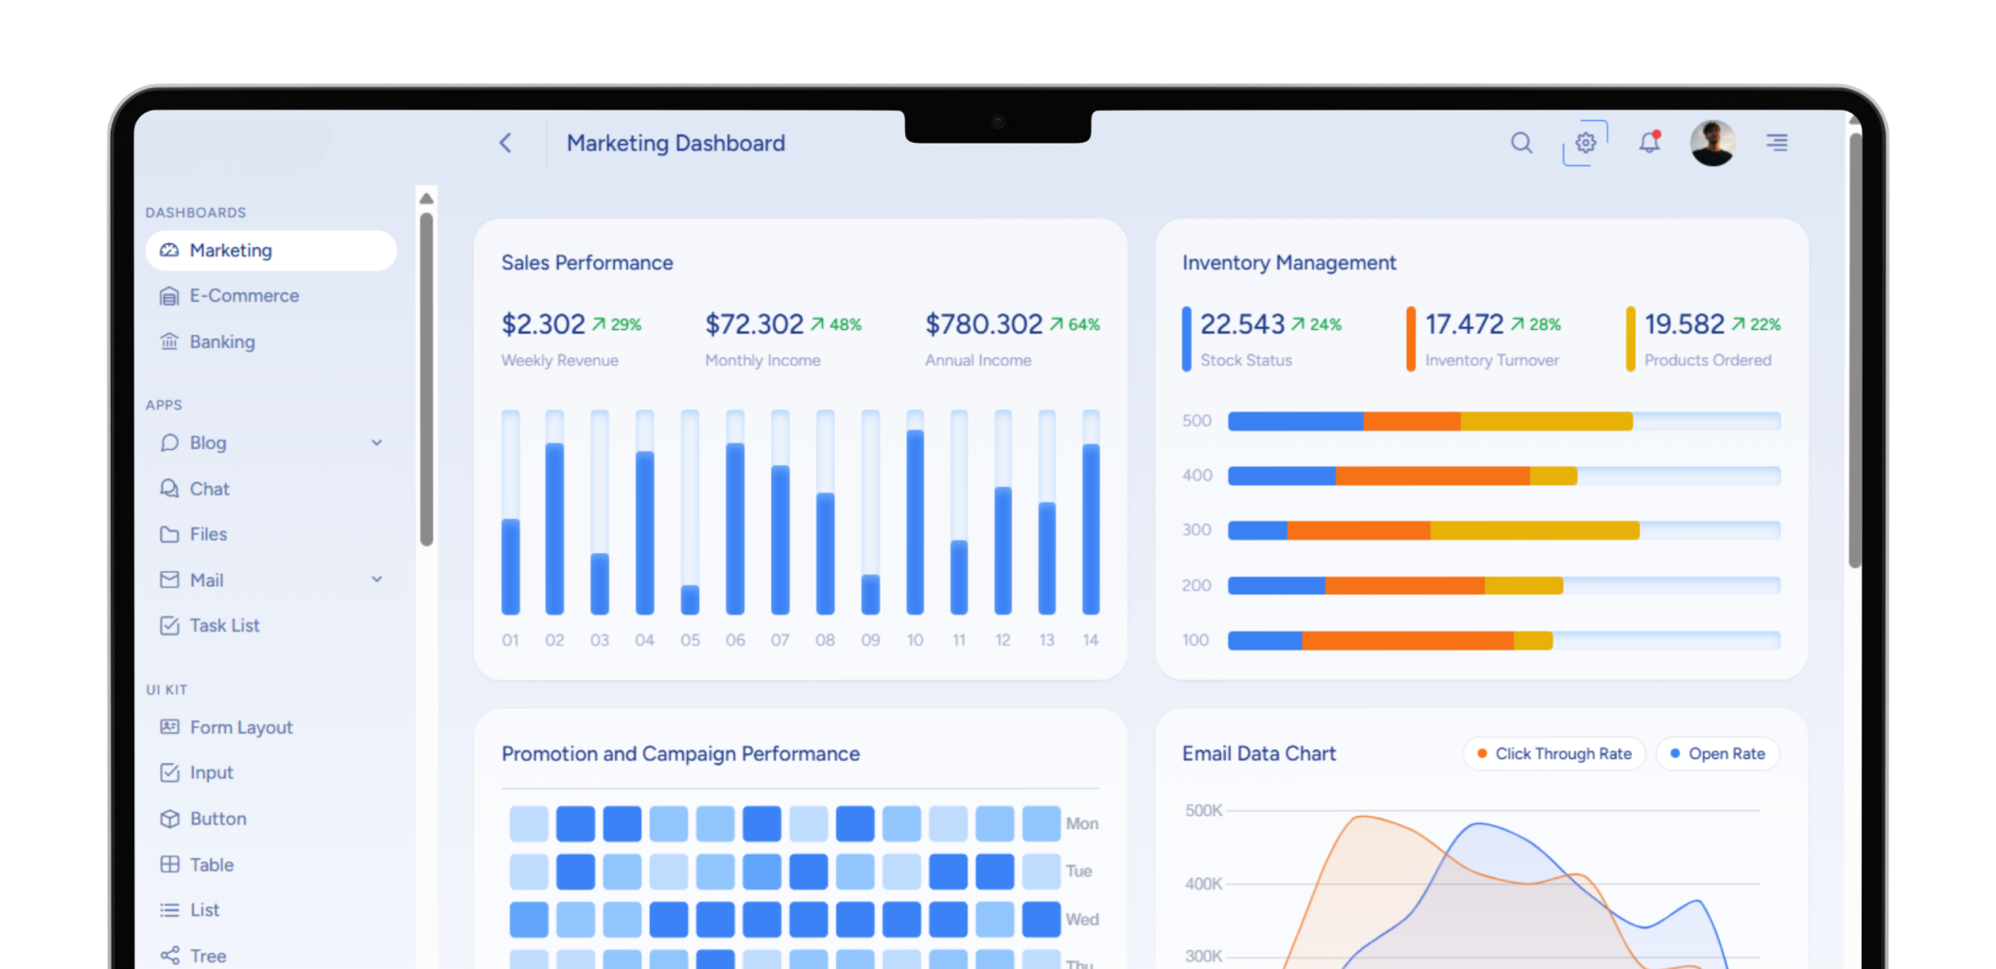Click the hamburger menu icon in header
This screenshot has height=969, width=1996.
pyautogui.click(x=1777, y=143)
